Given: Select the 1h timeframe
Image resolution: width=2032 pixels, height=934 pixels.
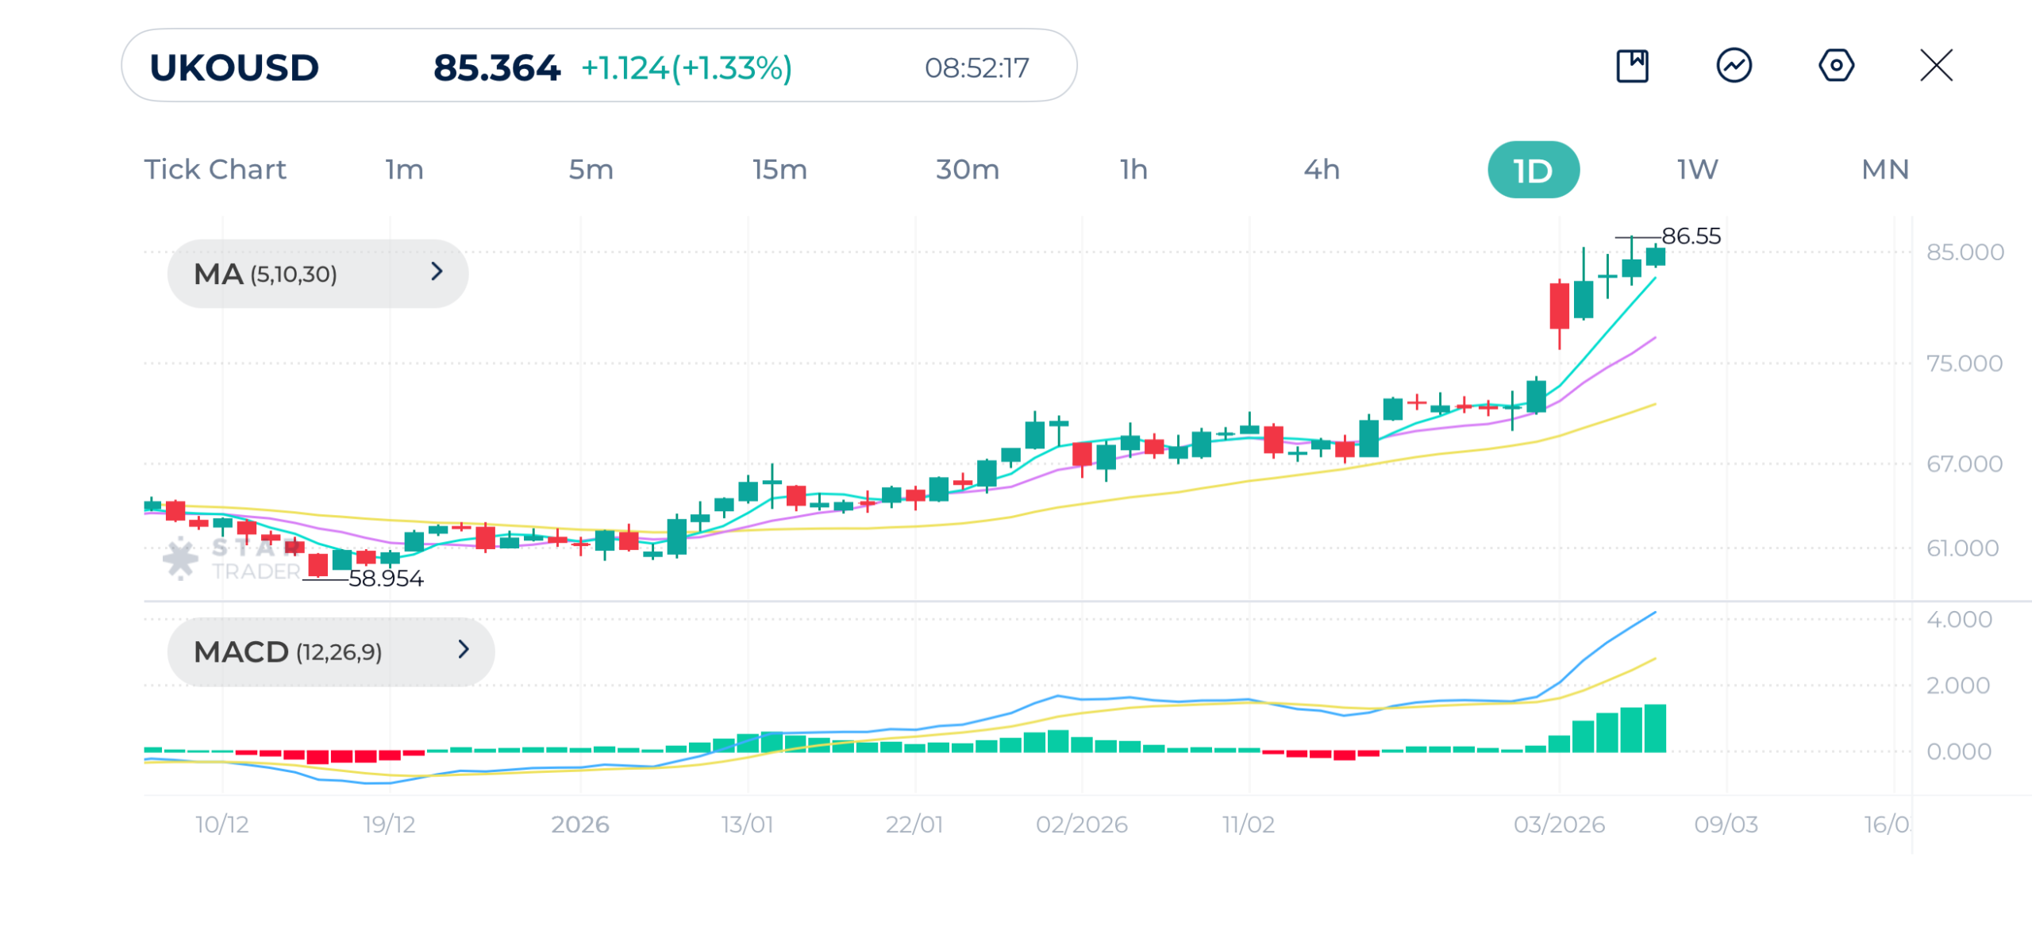Looking at the screenshot, I should 1133,170.
